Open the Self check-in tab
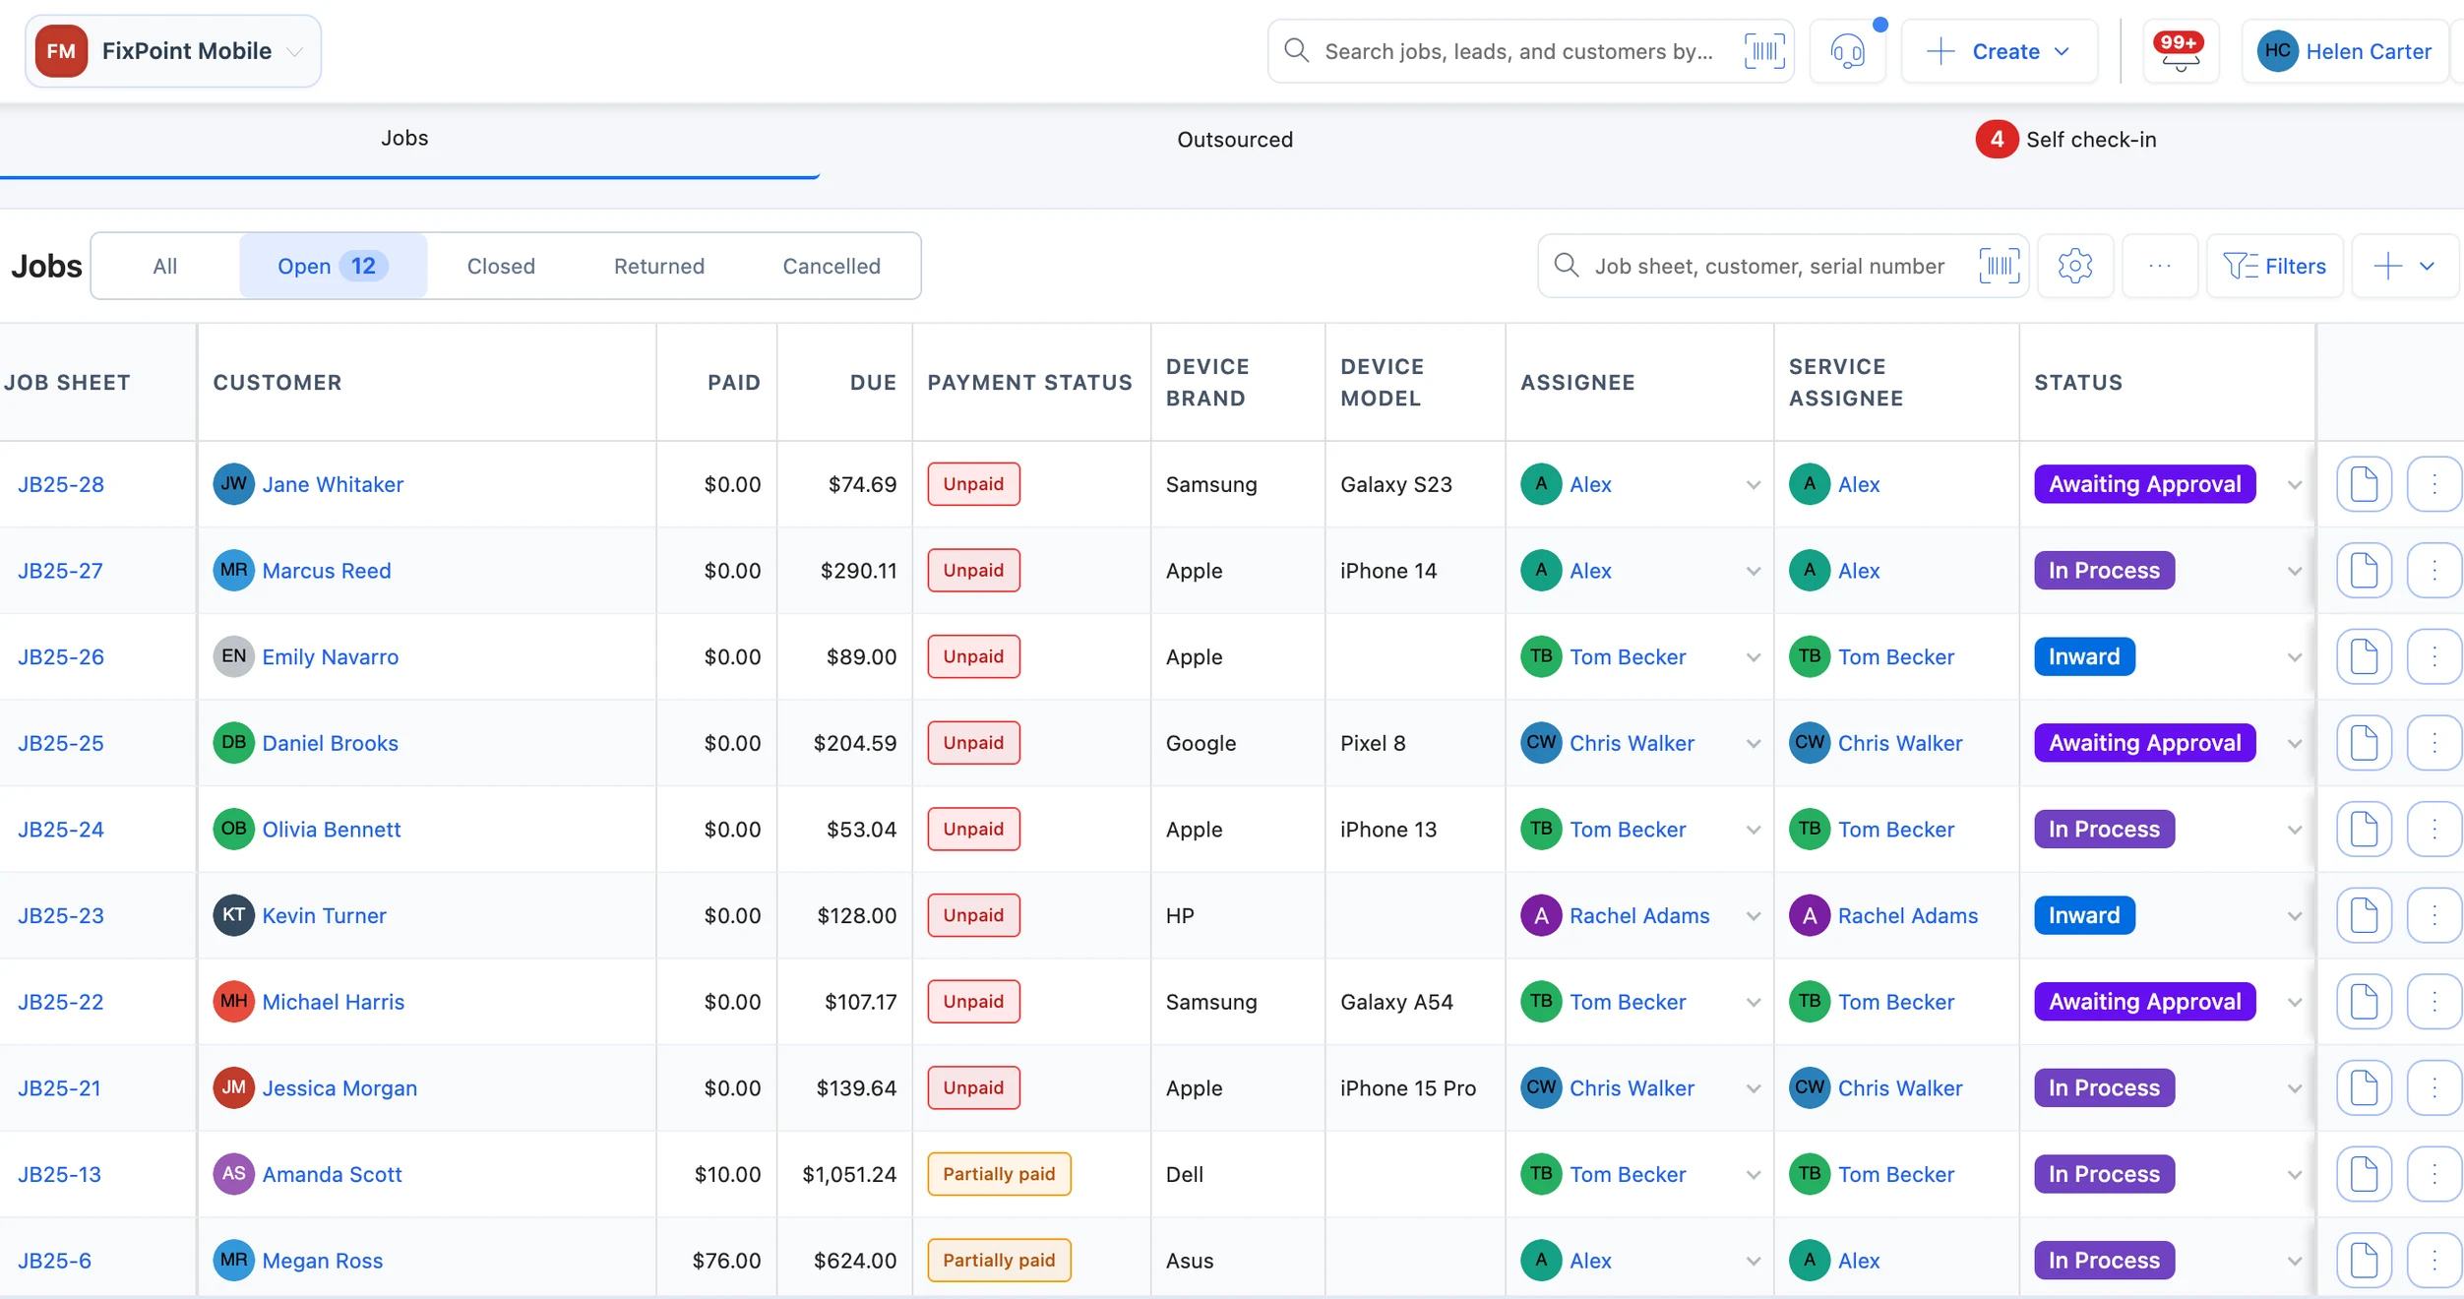Image resolution: width=2464 pixels, height=1299 pixels. 2065,140
